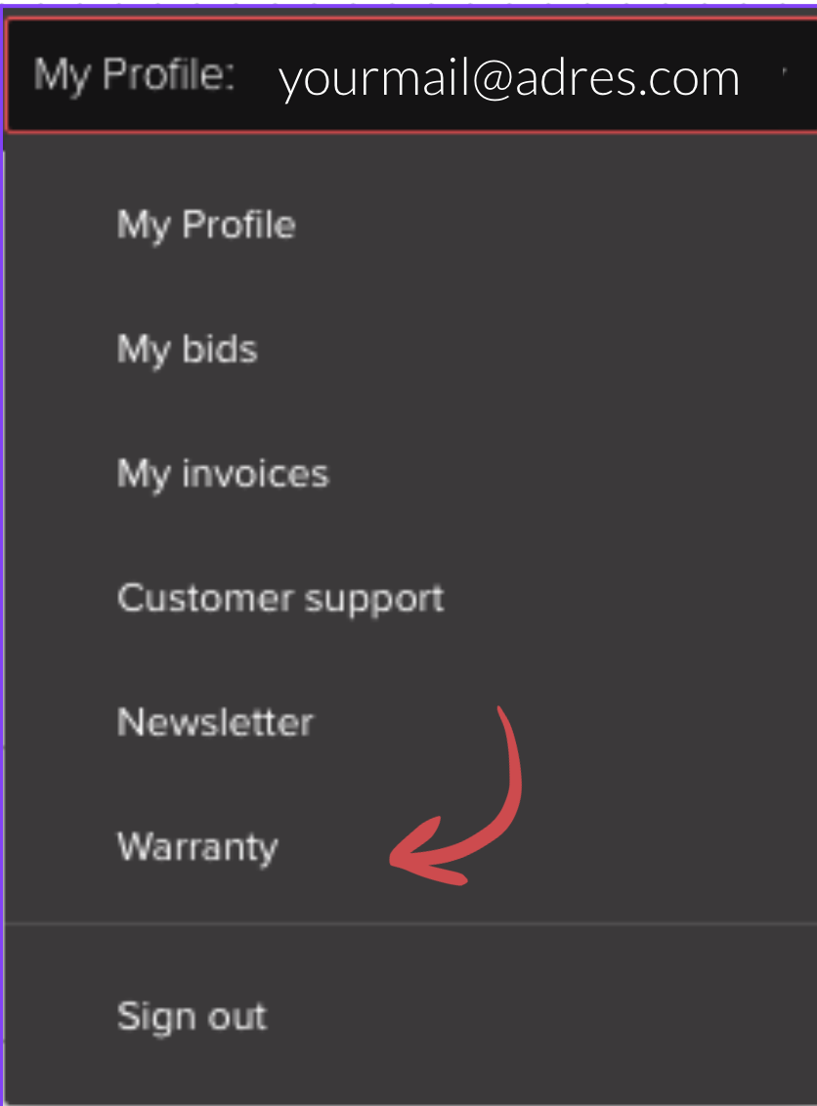View bids via the My bids link
The width and height of the screenshot is (817, 1106).
[187, 349]
